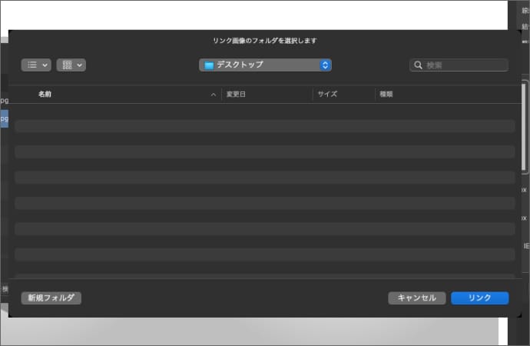
Task: Expand the grouping chevron menu
Action: [80, 65]
